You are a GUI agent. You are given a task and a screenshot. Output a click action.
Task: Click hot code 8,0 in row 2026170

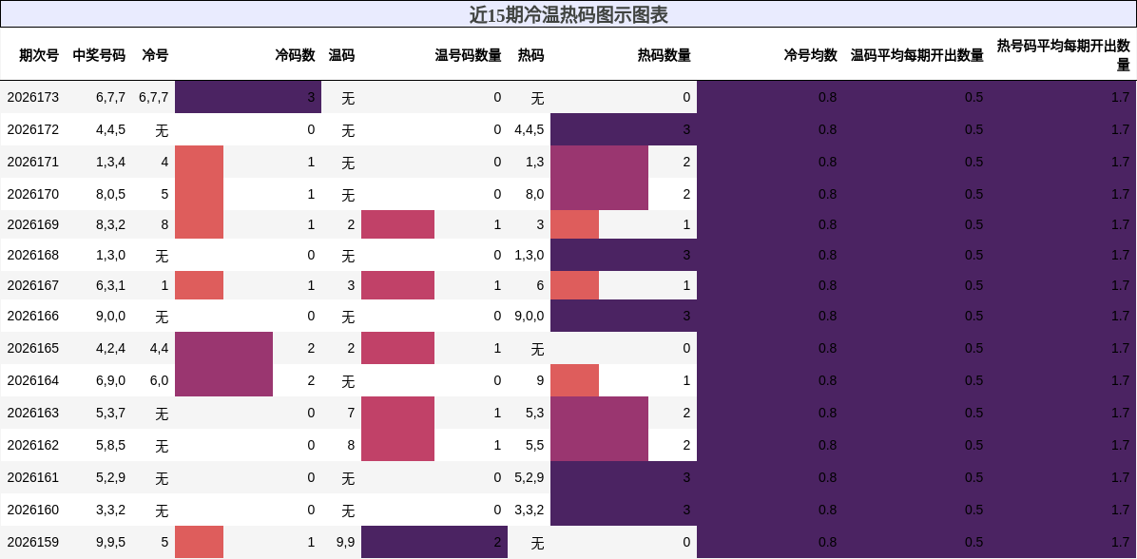[535, 194]
